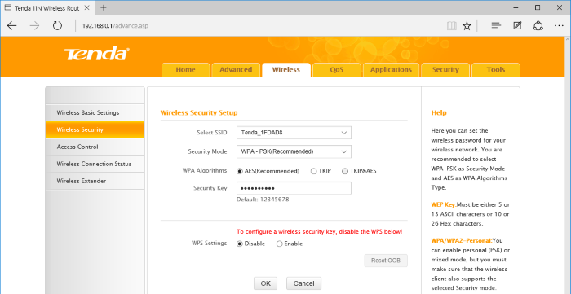Click page icon on Tenda tab
Image resolution: width=571 pixels, height=294 pixels.
pos(7,7)
